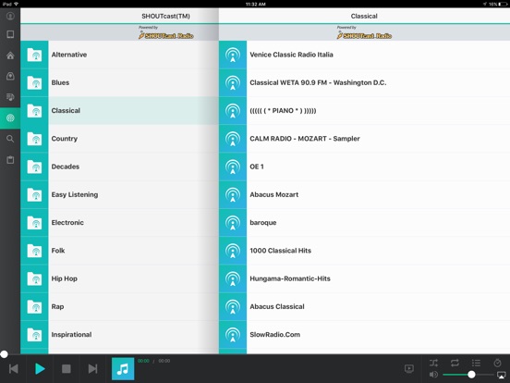Screen dimensions: 510x383
Task: Open the music playlist sidebar icon
Action: coord(10,97)
